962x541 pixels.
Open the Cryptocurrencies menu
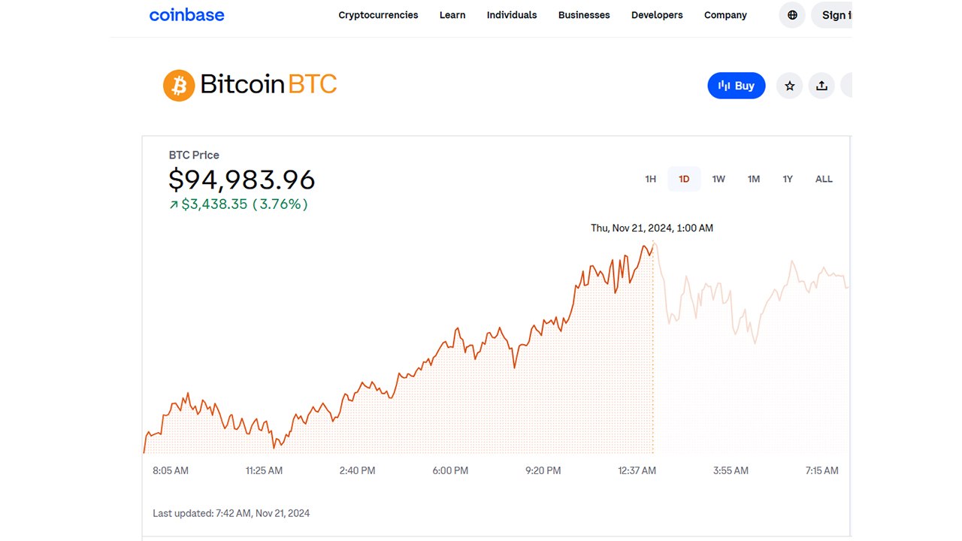click(378, 15)
